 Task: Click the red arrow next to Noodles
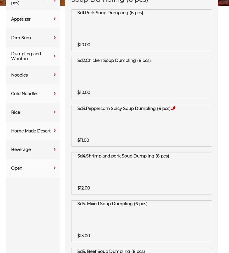(x=55, y=75)
